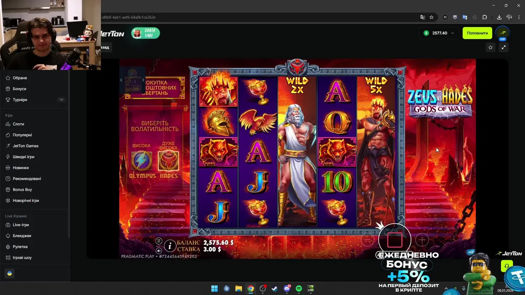This screenshot has width=525, height=295.
Task: Click the Ukrainian flag language selector
Action: click(9, 273)
